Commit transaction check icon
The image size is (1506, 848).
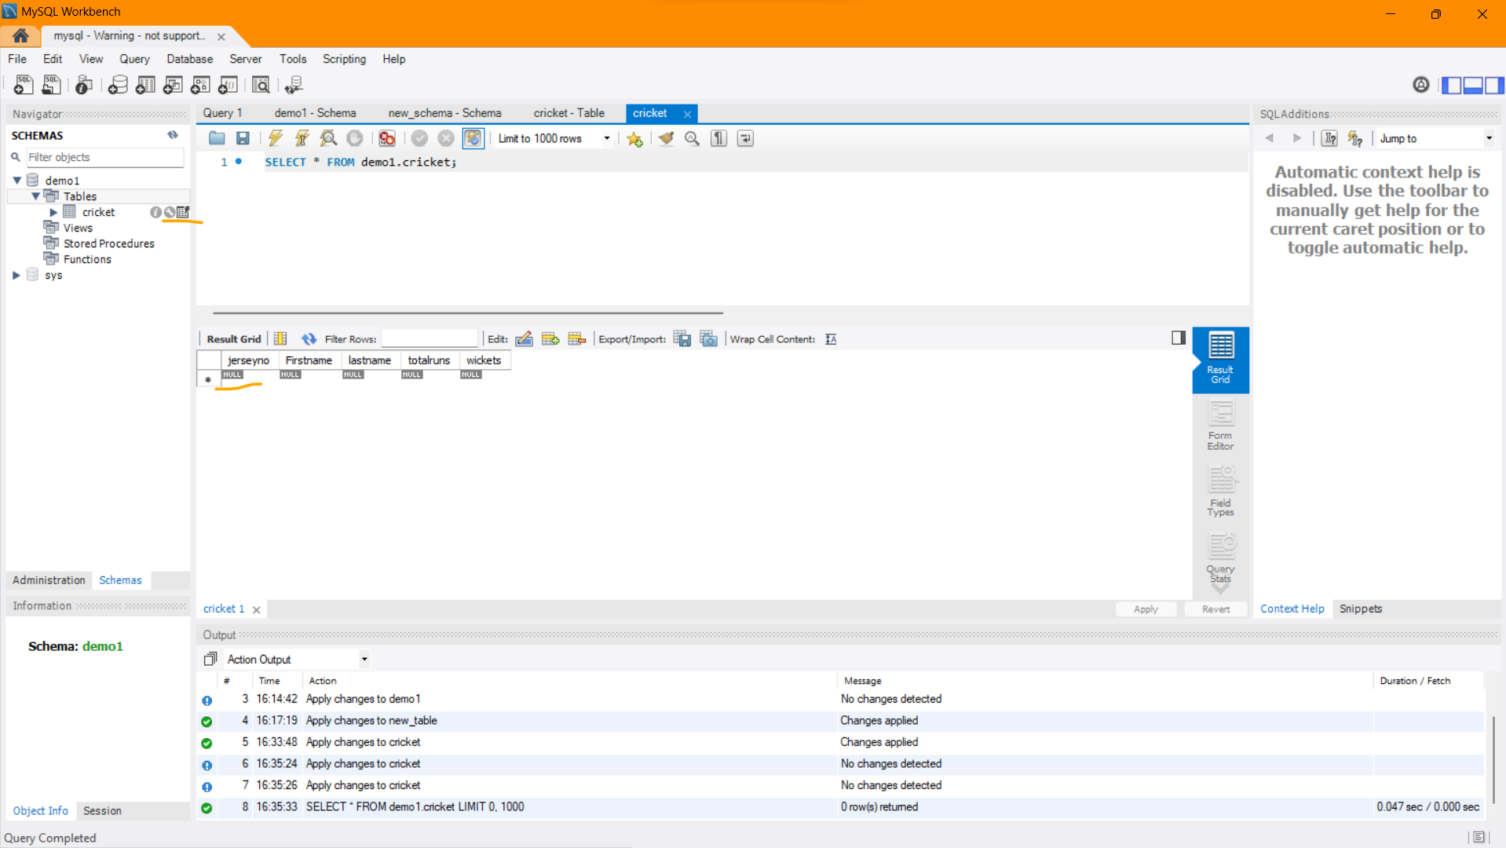(x=419, y=138)
